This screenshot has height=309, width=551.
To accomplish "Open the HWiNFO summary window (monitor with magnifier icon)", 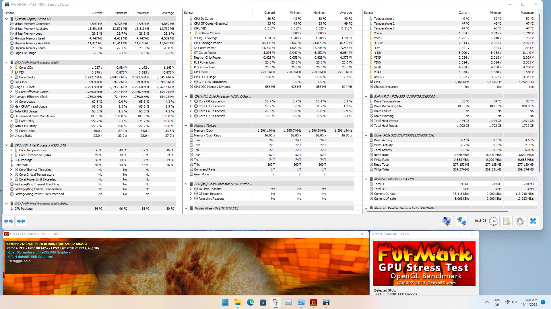I will (447, 221).
